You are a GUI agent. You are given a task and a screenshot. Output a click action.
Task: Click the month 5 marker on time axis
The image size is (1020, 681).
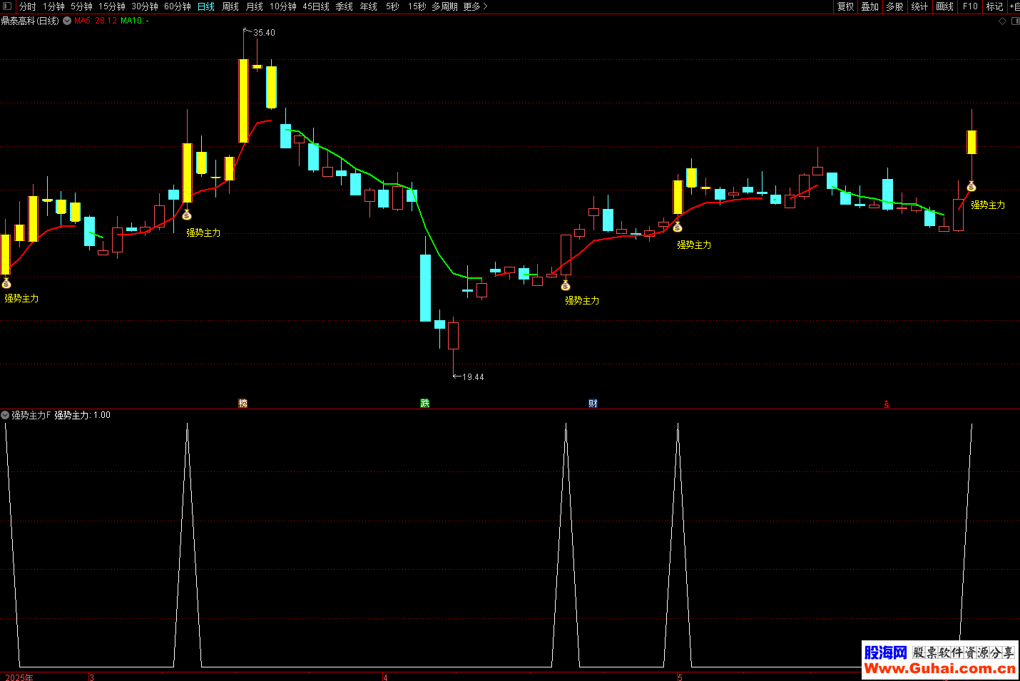click(x=680, y=677)
